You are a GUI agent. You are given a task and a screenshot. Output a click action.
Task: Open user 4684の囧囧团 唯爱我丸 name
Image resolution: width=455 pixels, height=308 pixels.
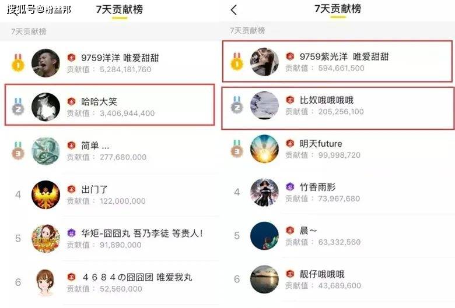point(136,277)
